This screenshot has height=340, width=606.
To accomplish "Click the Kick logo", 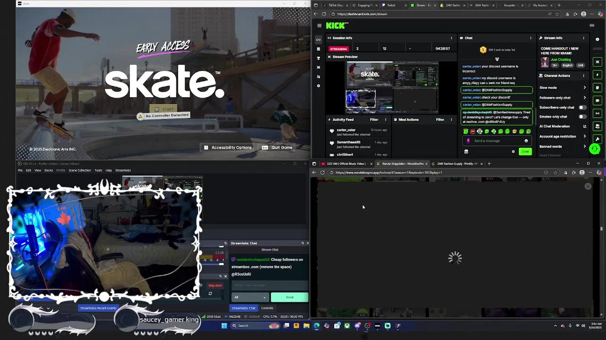I will (x=337, y=25).
